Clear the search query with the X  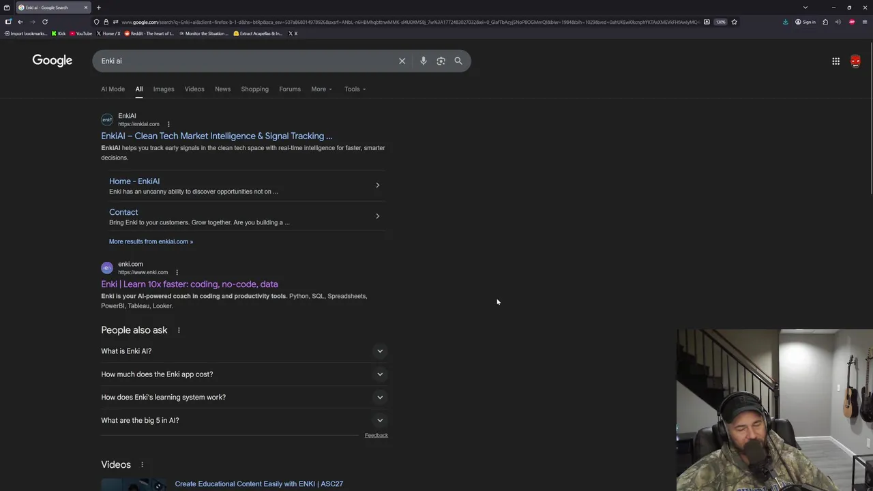point(402,61)
